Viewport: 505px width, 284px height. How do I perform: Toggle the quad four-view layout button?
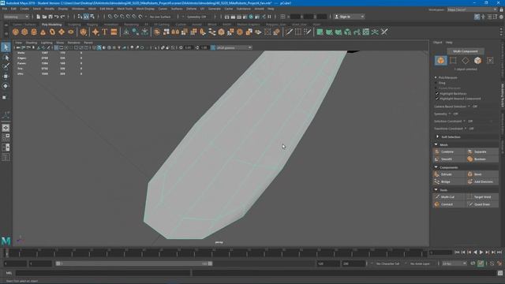point(6,137)
